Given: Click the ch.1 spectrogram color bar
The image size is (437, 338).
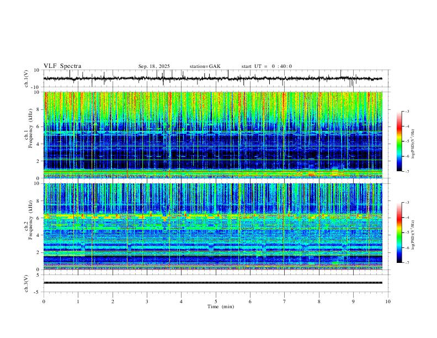Looking at the screenshot, I should click(x=399, y=141).
